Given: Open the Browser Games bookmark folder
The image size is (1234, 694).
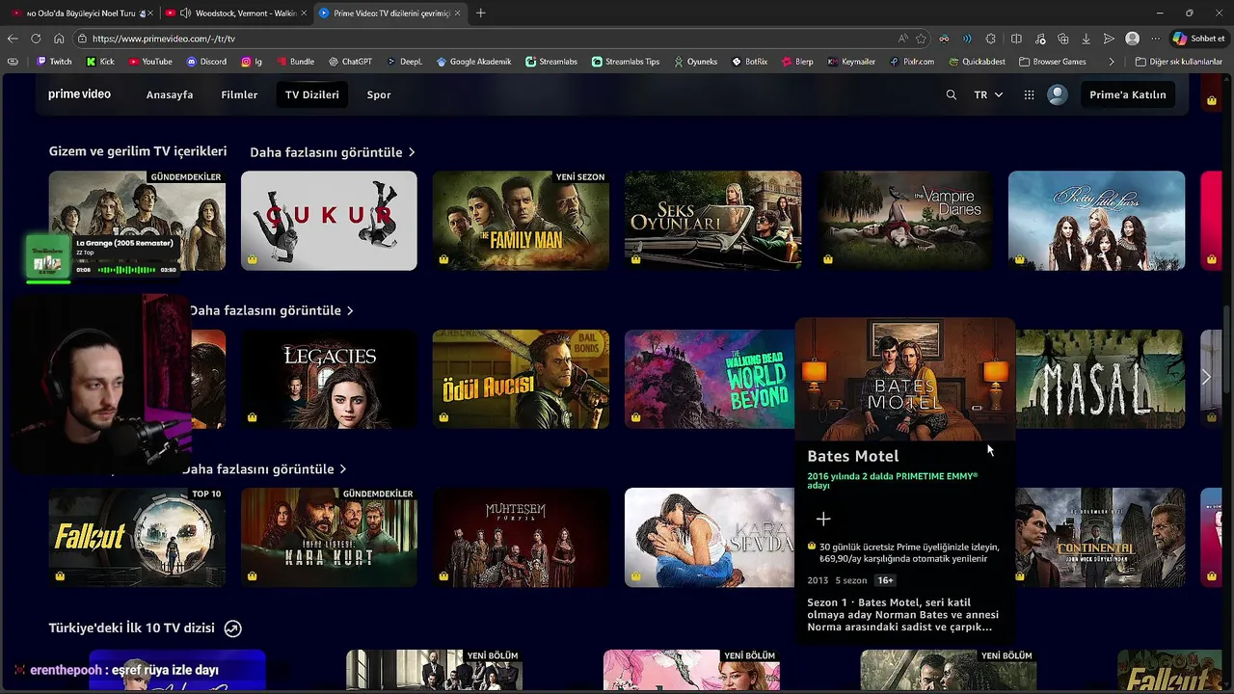Looking at the screenshot, I should (1052, 62).
